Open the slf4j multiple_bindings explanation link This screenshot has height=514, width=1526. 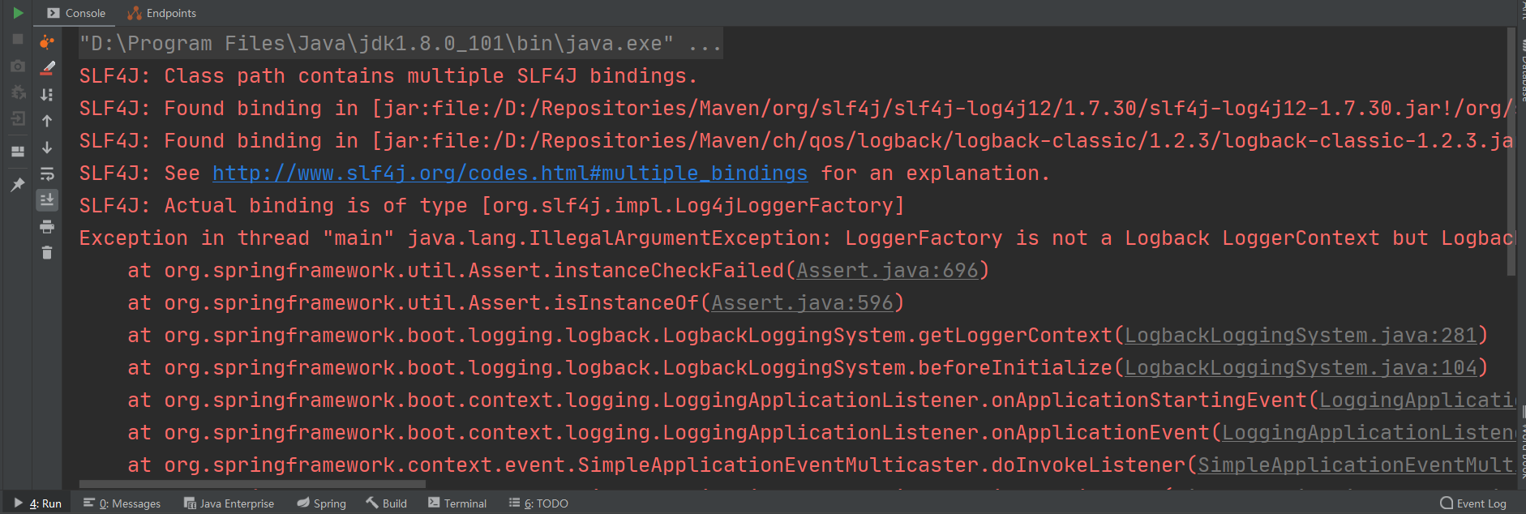(510, 173)
